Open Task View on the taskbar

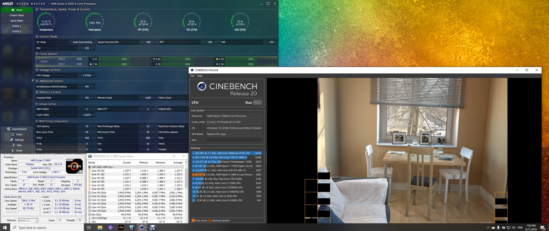pos(89,228)
